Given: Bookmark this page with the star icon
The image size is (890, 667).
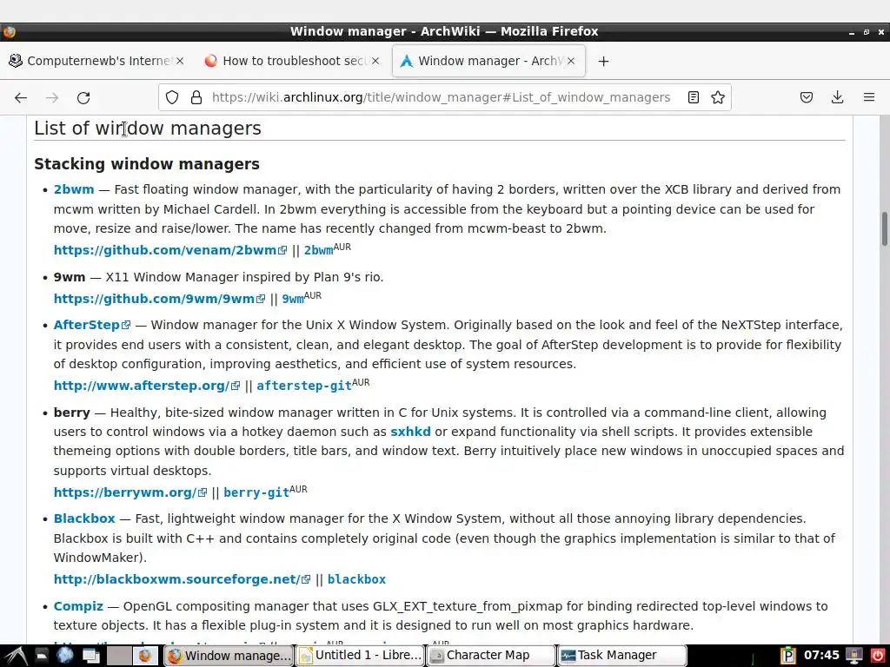Looking at the screenshot, I should pos(718,97).
